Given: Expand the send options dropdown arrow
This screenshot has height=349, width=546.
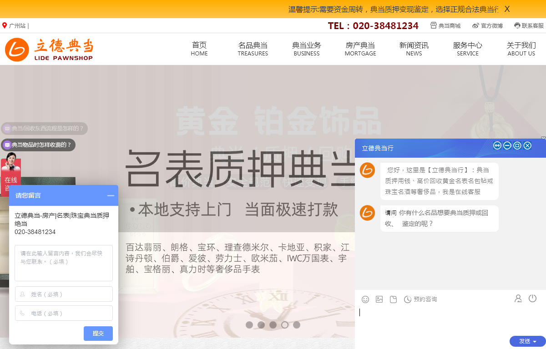Looking at the screenshot, I should point(535,342).
